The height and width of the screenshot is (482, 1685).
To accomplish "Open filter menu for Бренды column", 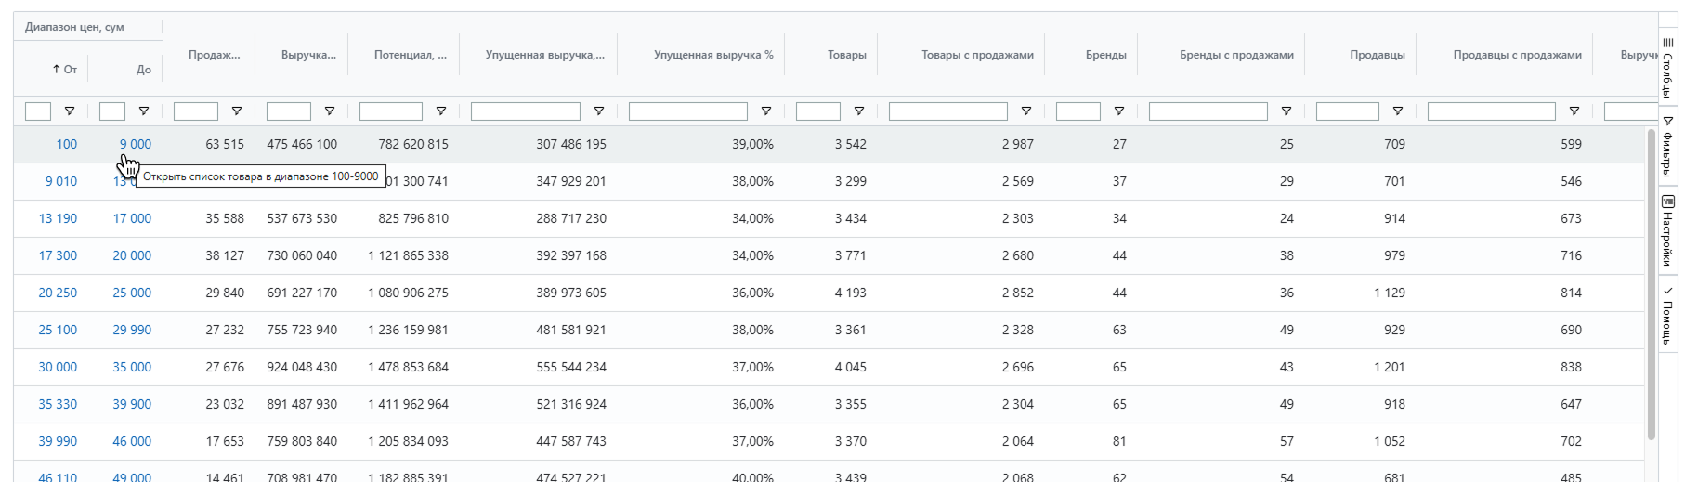I will pyautogui.click(x=1119, y=111).
